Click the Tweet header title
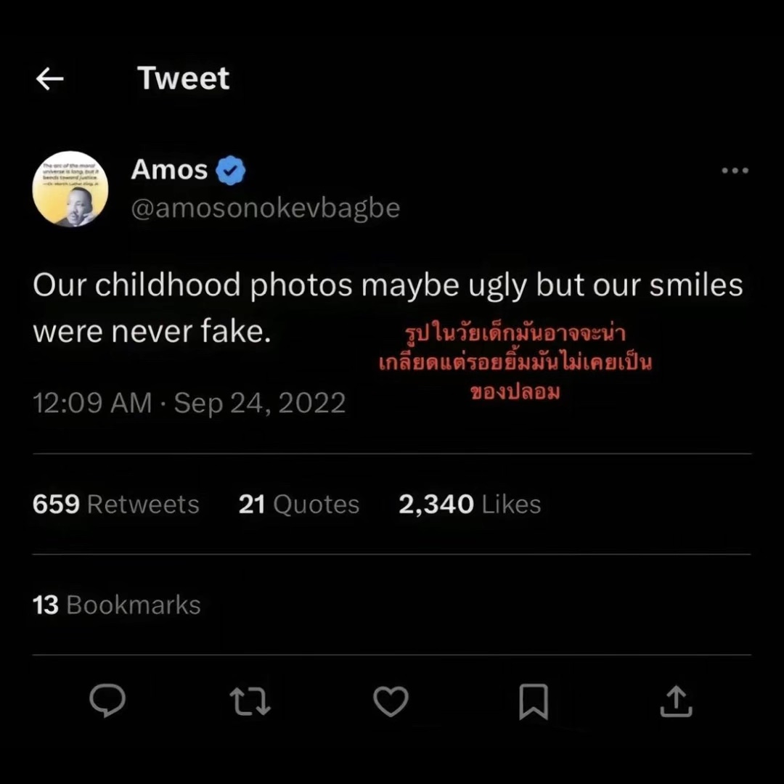 click(184, 78)
